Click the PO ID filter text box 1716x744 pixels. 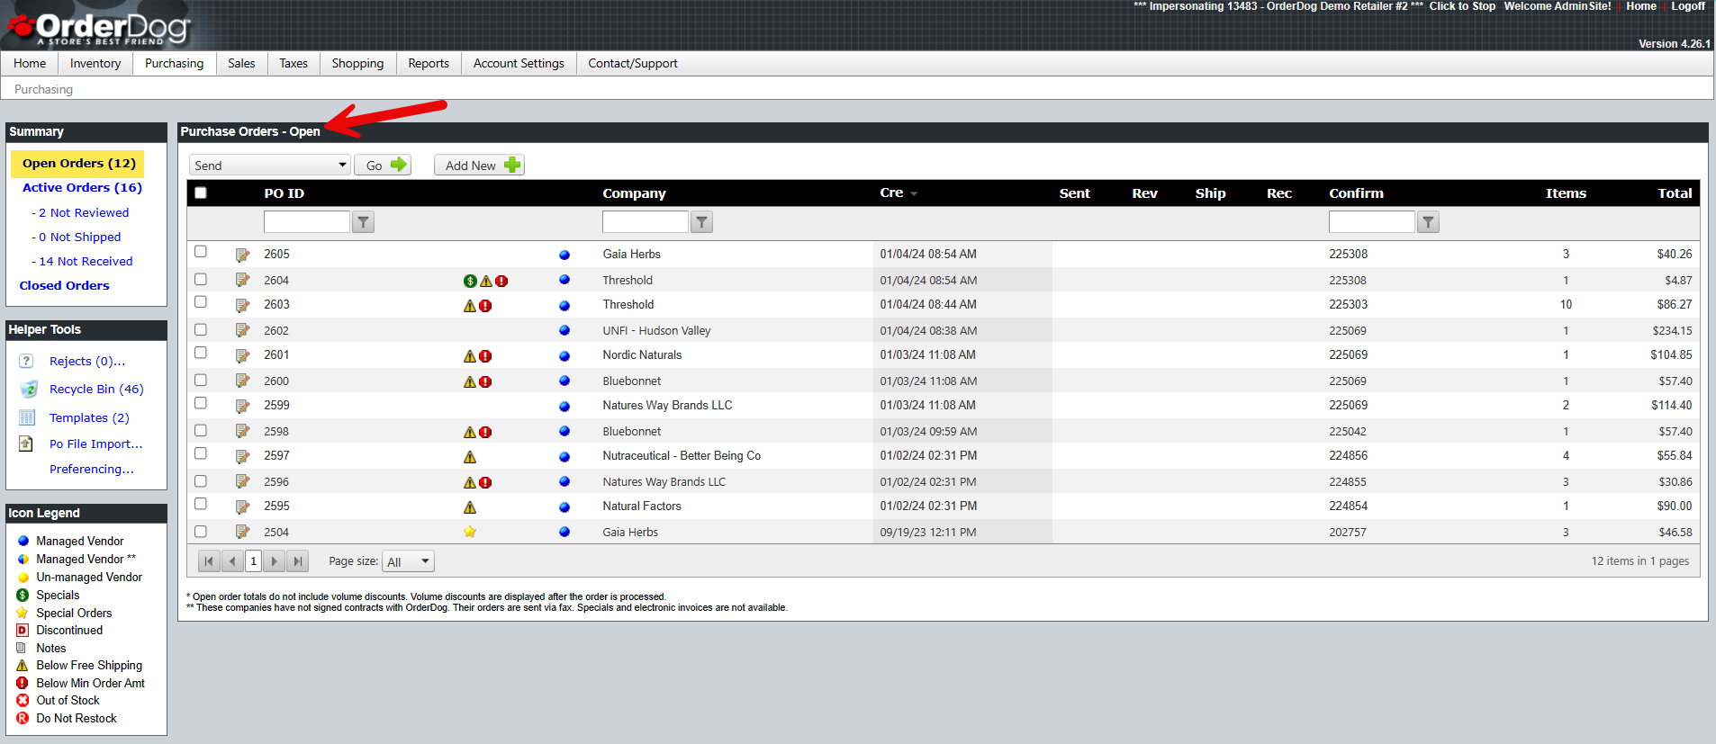[x=306, y=222]
